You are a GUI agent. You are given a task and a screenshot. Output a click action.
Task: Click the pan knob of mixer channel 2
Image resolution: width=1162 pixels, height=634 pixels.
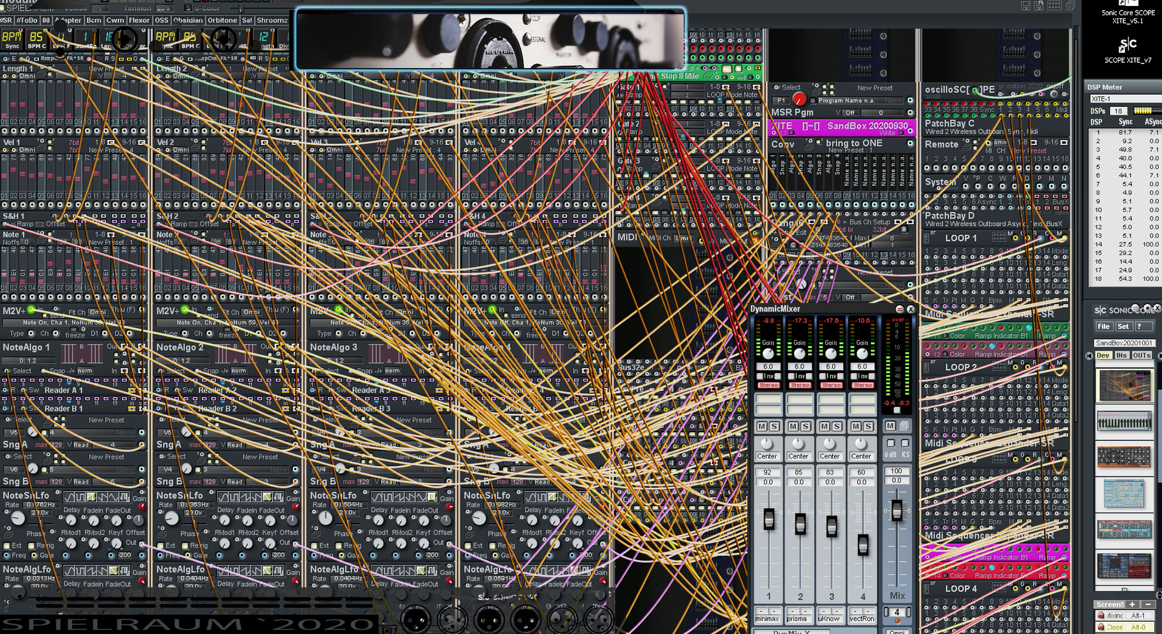click(x=798, y=444)
